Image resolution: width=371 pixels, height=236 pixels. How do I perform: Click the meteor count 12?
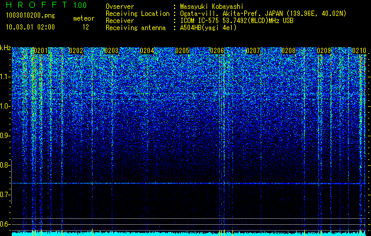click(86, 27)
